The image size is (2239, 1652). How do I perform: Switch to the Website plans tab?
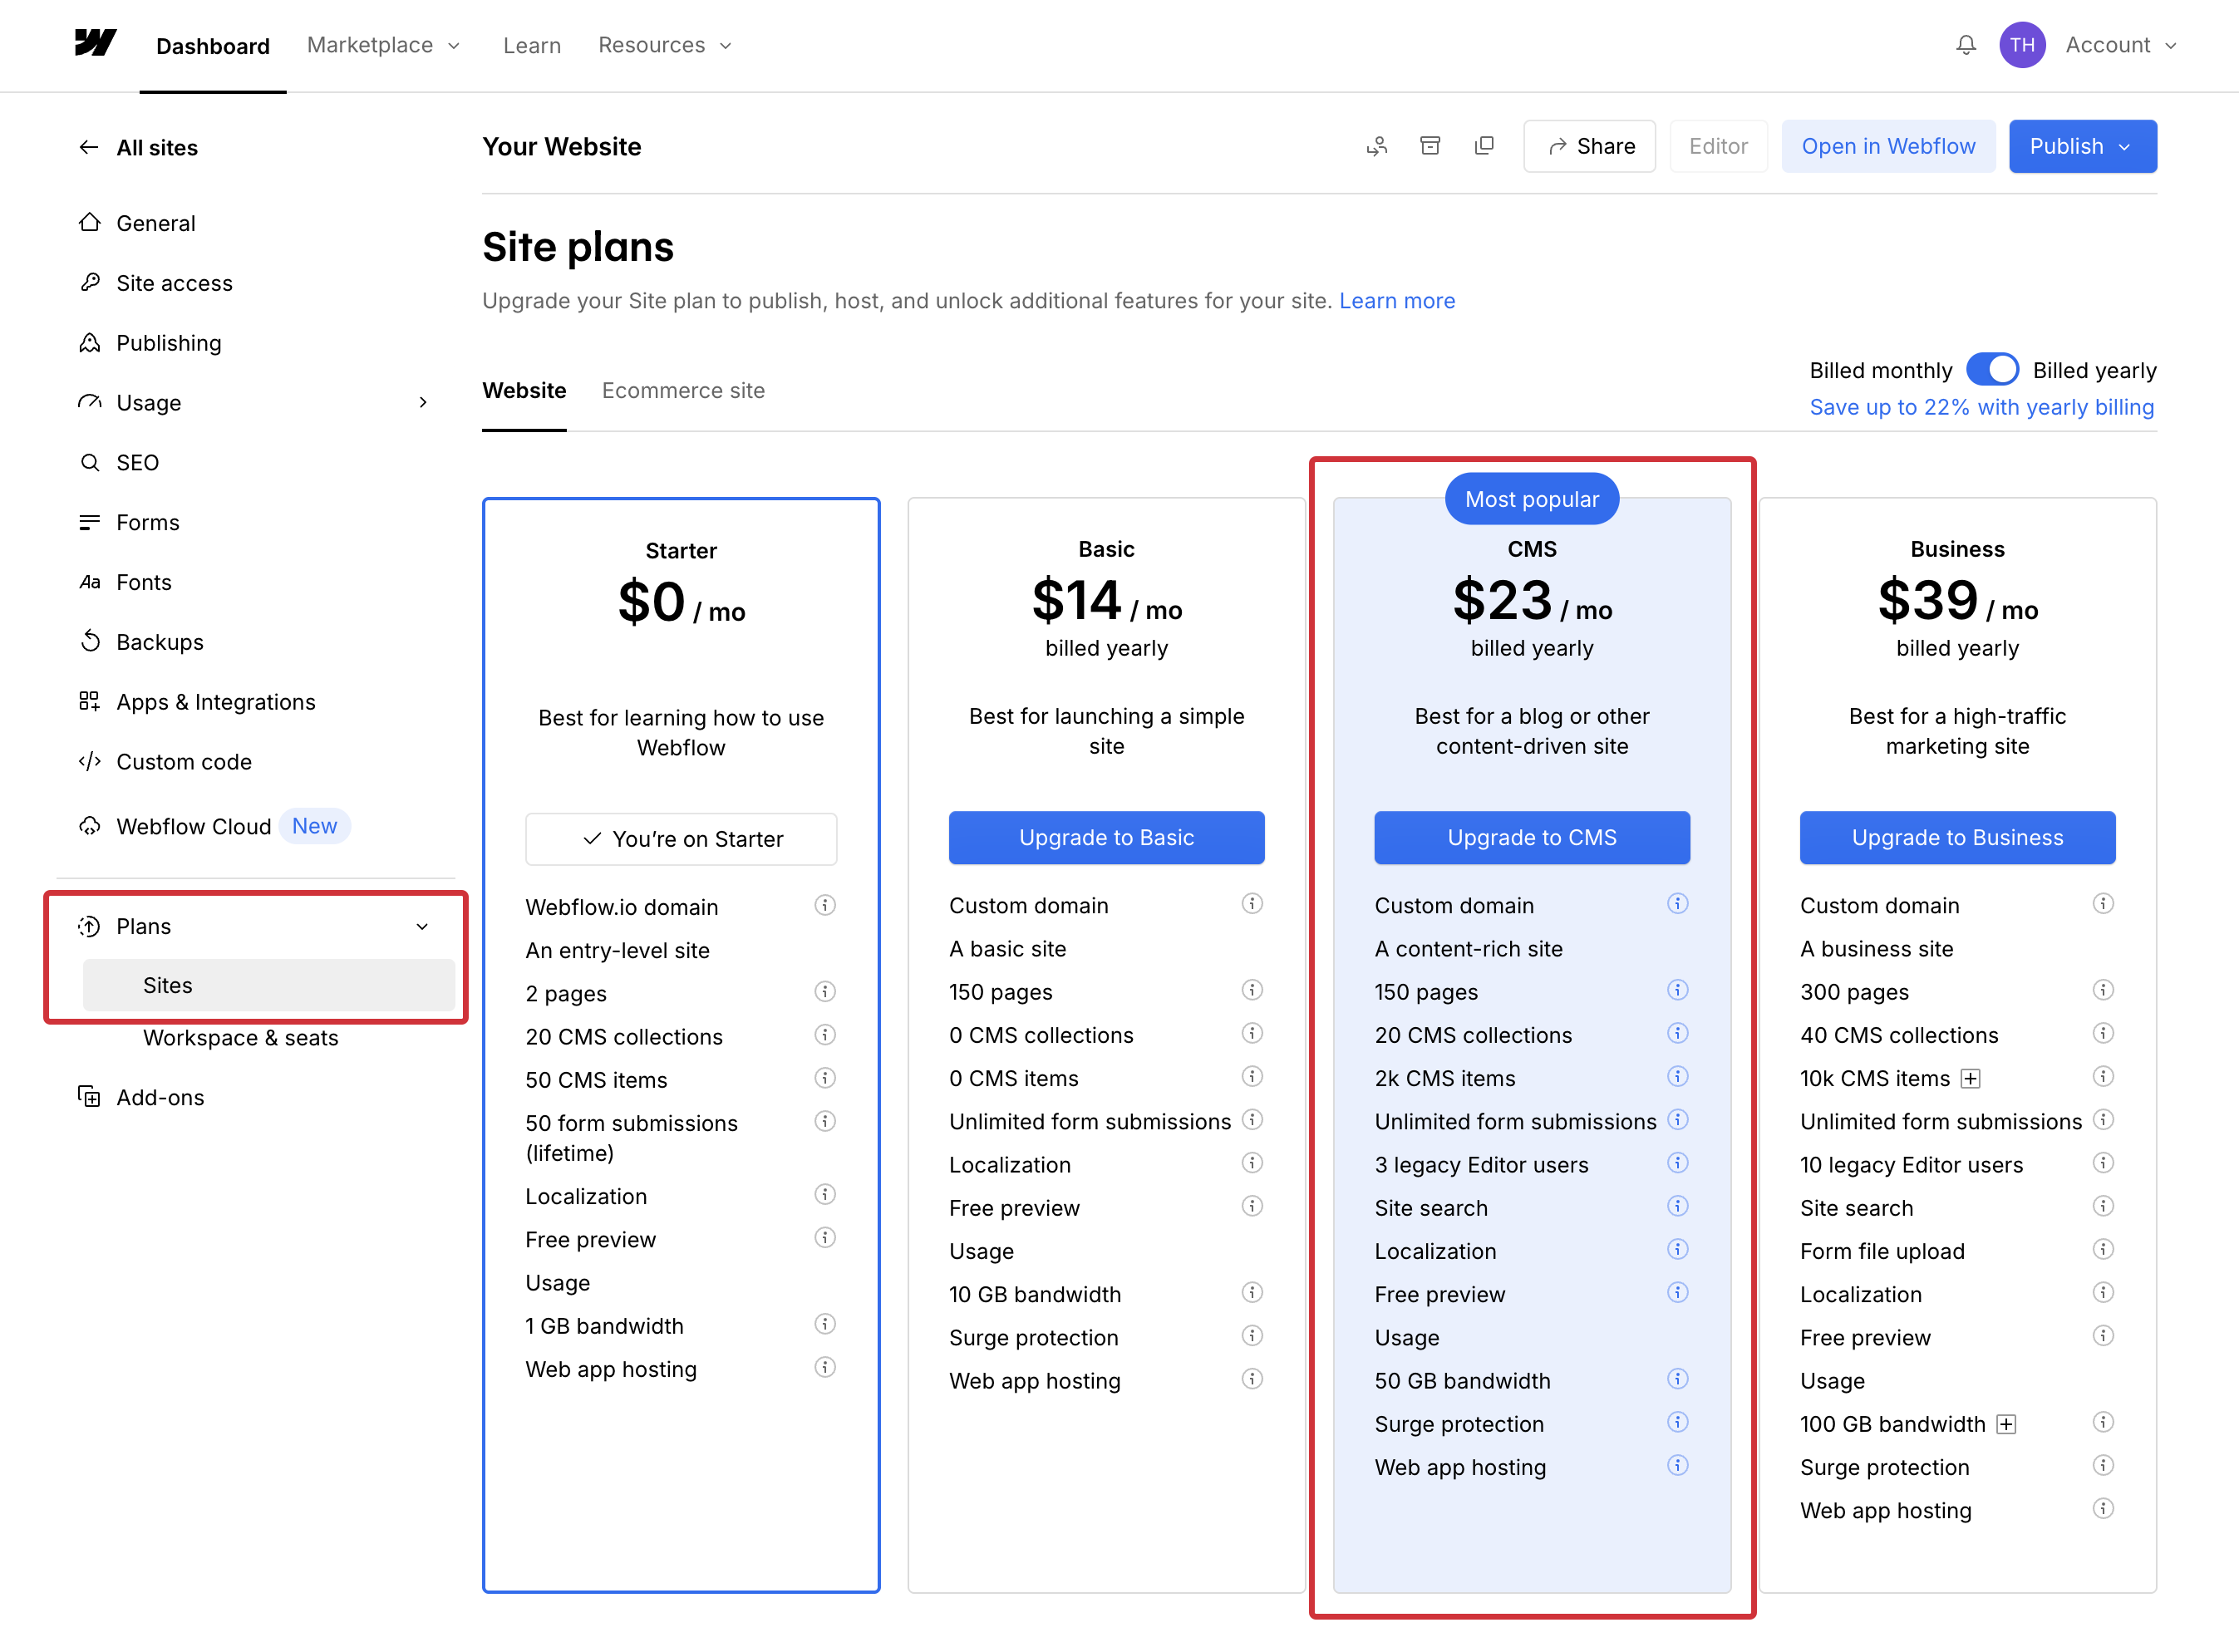tap(524, 390)
